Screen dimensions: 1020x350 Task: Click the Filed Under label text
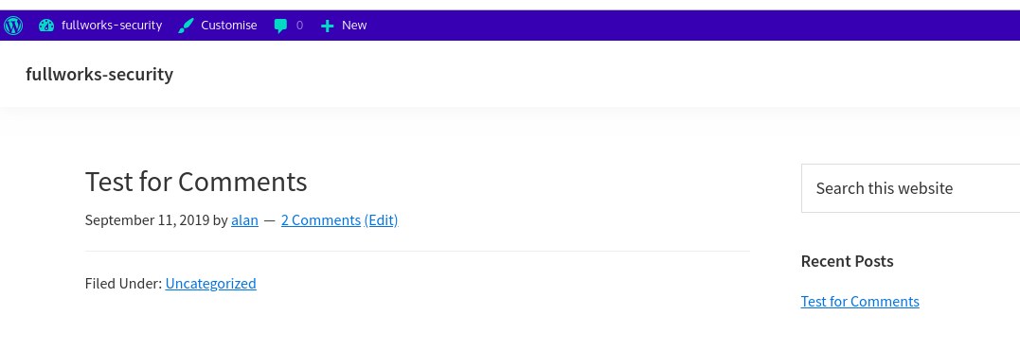coord(123,284)
